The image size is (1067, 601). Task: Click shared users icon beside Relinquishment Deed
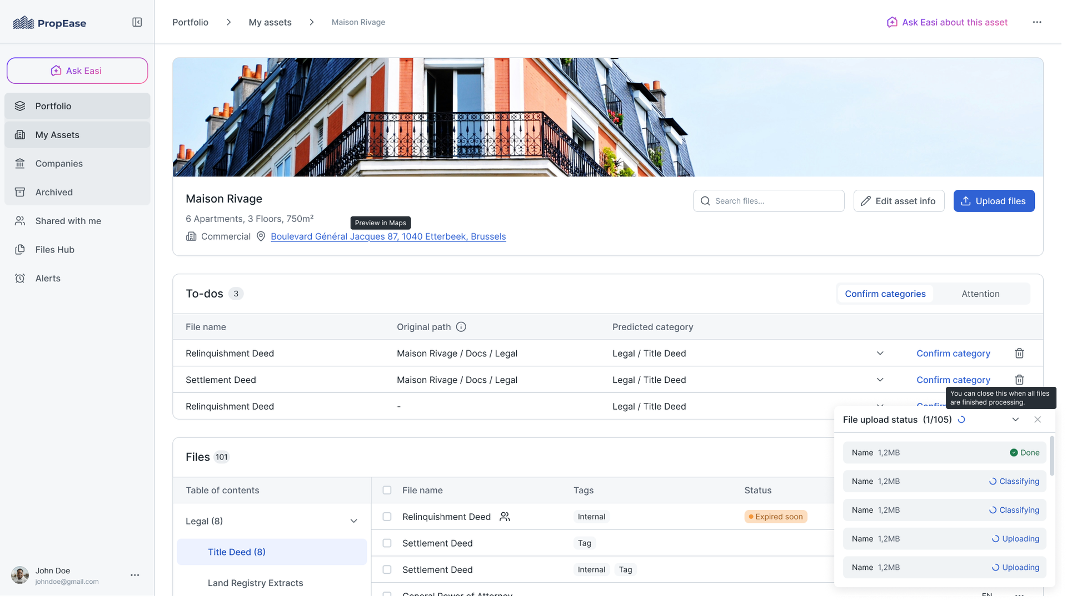(505, 517)
